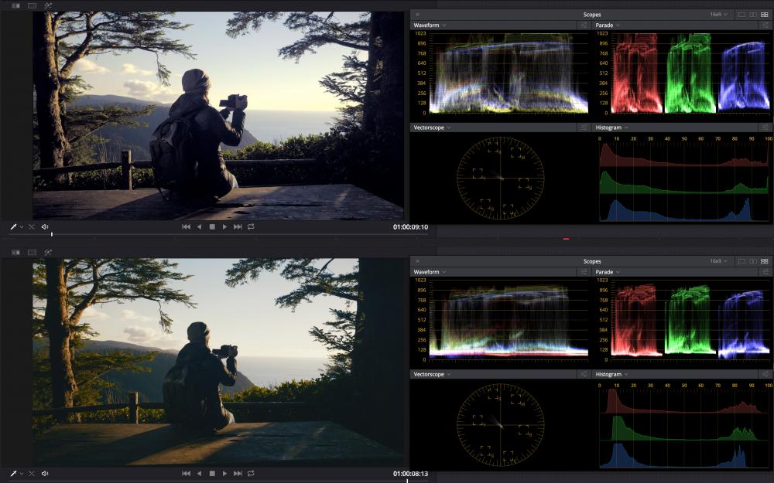The image size is (774, 483).
Task: Toggle loop playback in the bottom viewer
Action: tap(252, 473)
